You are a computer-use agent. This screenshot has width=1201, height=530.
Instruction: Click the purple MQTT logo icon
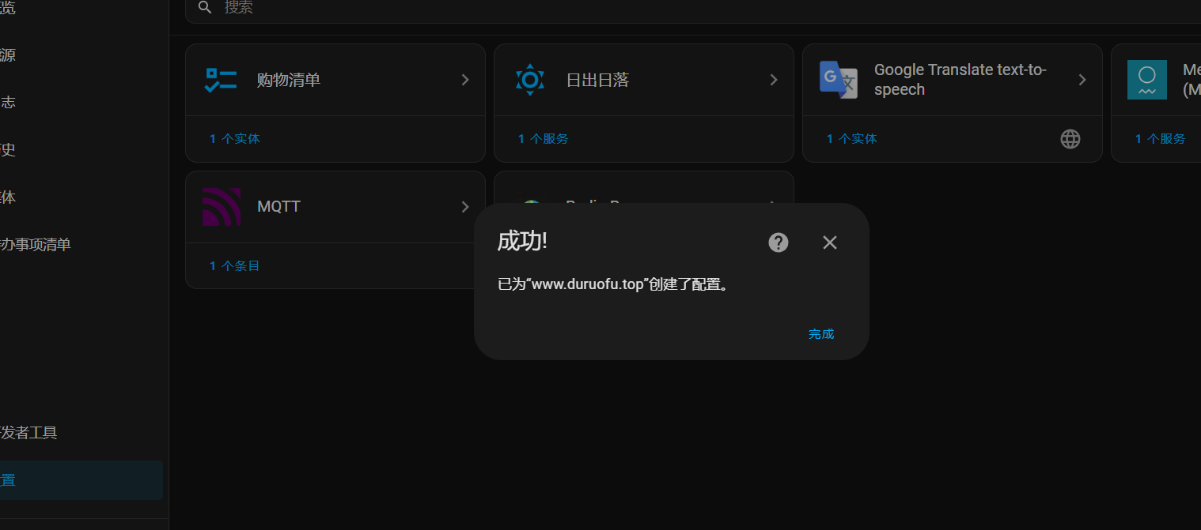click(222, 207)
